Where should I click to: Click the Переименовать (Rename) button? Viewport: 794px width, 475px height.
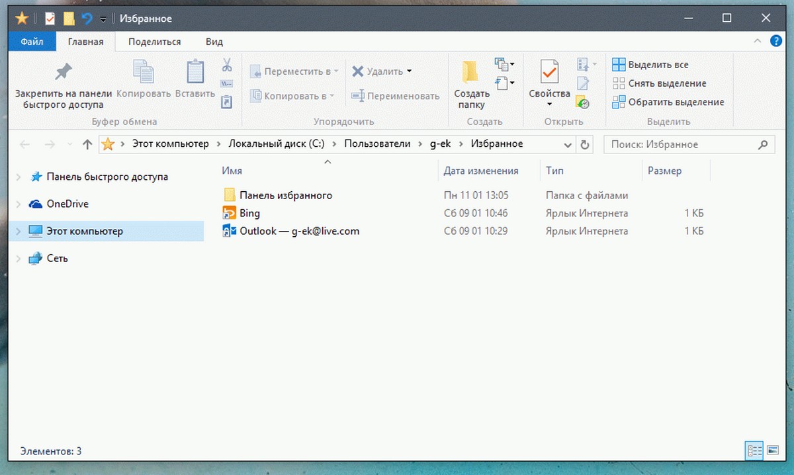click(395, 96)
